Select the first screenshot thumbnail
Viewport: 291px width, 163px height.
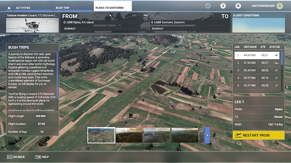101,135
